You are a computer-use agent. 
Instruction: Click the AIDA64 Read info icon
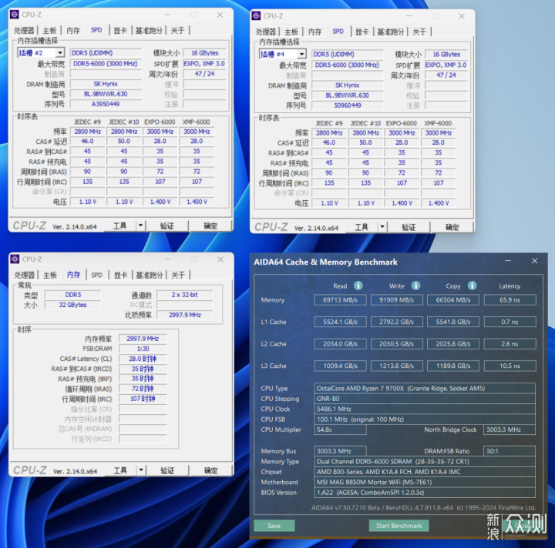point(358,286)
